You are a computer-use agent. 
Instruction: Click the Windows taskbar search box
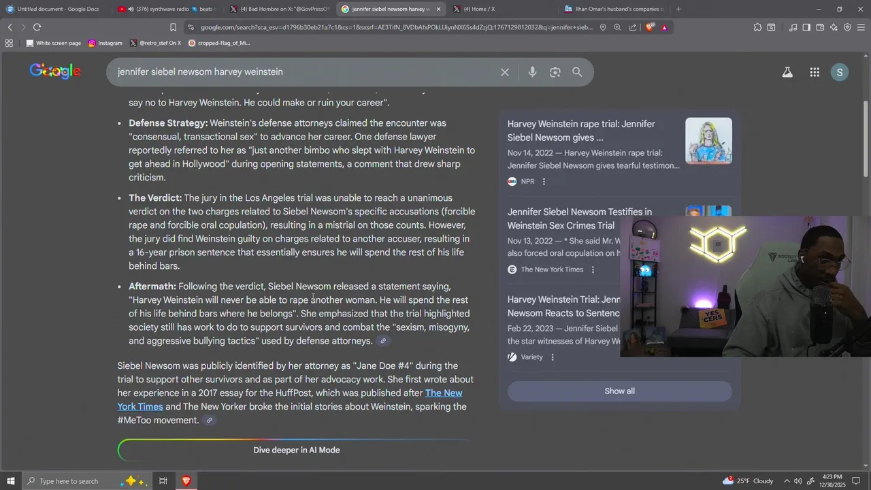88,481
